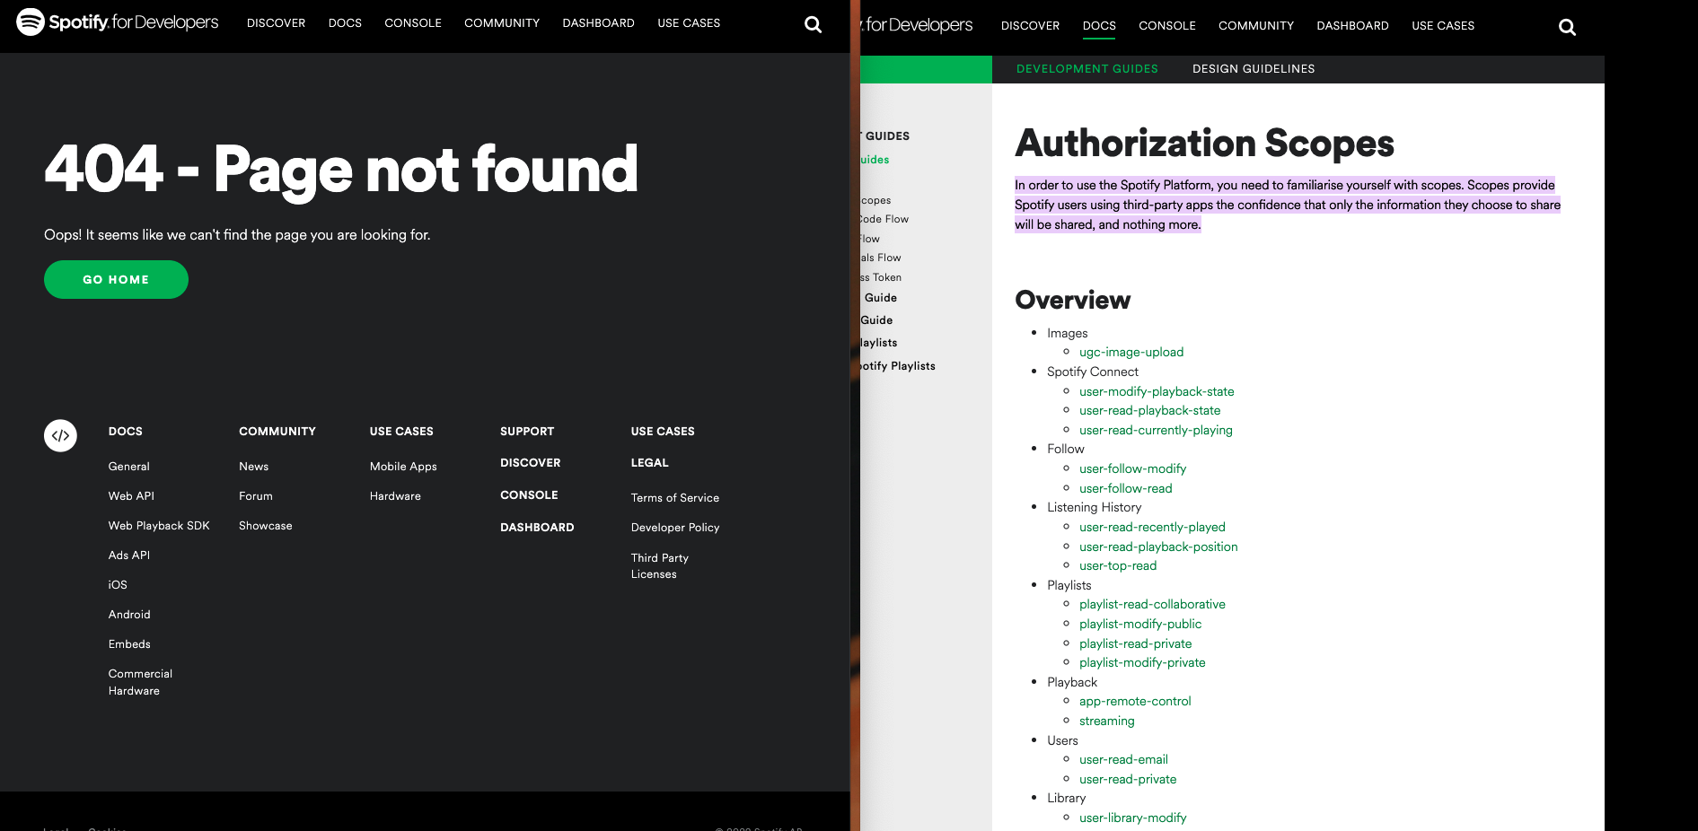Click the GO HOME button

[116, 280]
